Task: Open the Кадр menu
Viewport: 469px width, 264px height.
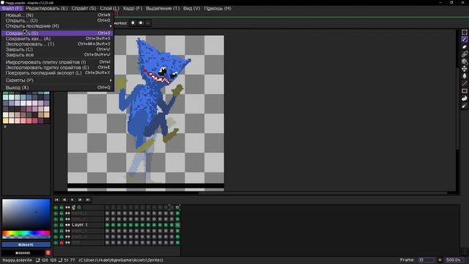Action: point(133,8)
